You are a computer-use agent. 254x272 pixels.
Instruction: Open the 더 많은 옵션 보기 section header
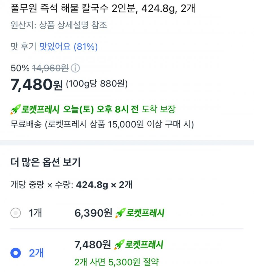[45, 162]
